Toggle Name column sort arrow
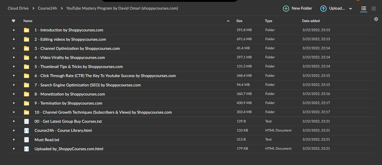Image resolution: width=382 pixels, height=165 pixels. coord(228,21)
